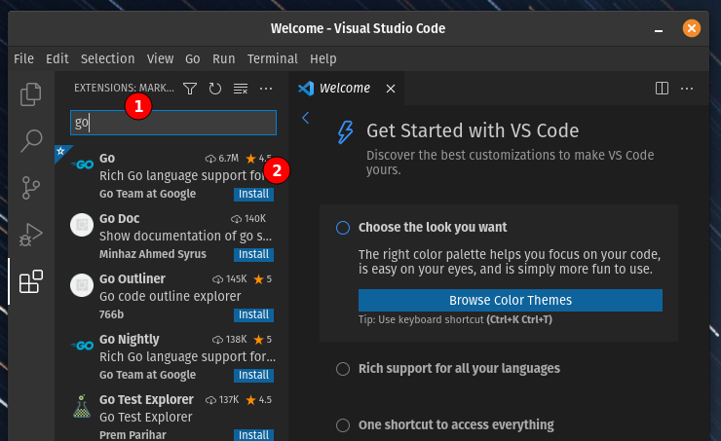Minimize the Visual Studio Code window
This screenshot has height=441, width=721.
(659, 29)
